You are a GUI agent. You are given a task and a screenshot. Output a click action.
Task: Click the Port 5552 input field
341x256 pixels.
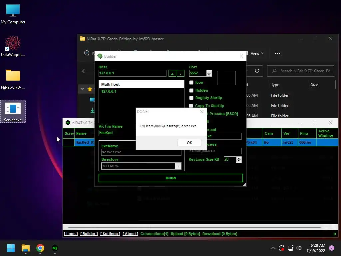[x=198, y=73]
